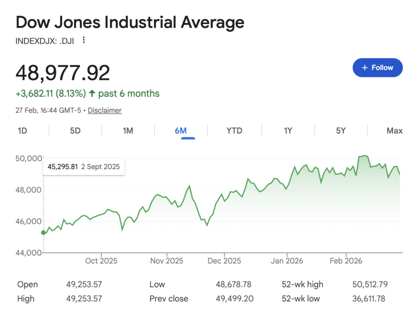Switch to the 1D time range
The image size is (410, 311).
(x=23, y=131)
